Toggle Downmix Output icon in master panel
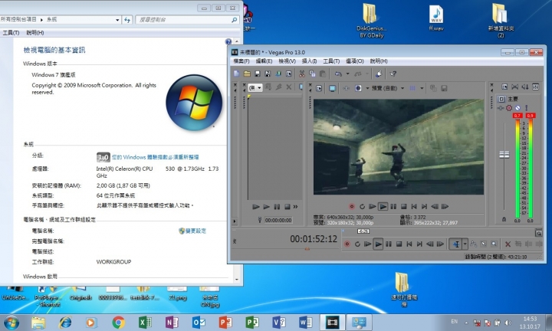The image size is (552, 331). pyautogui.click(x=514, y=87)
